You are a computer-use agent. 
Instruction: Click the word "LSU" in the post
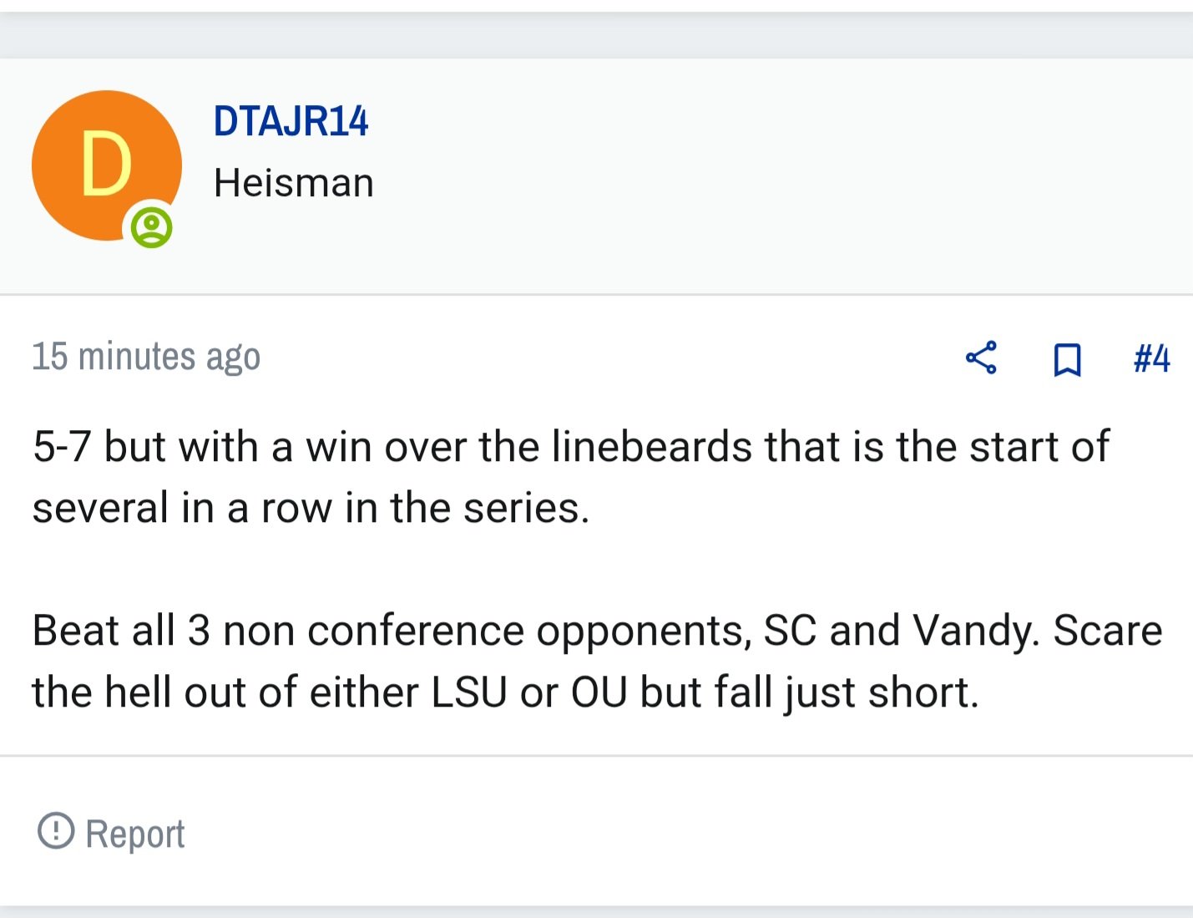coord(469,692)
